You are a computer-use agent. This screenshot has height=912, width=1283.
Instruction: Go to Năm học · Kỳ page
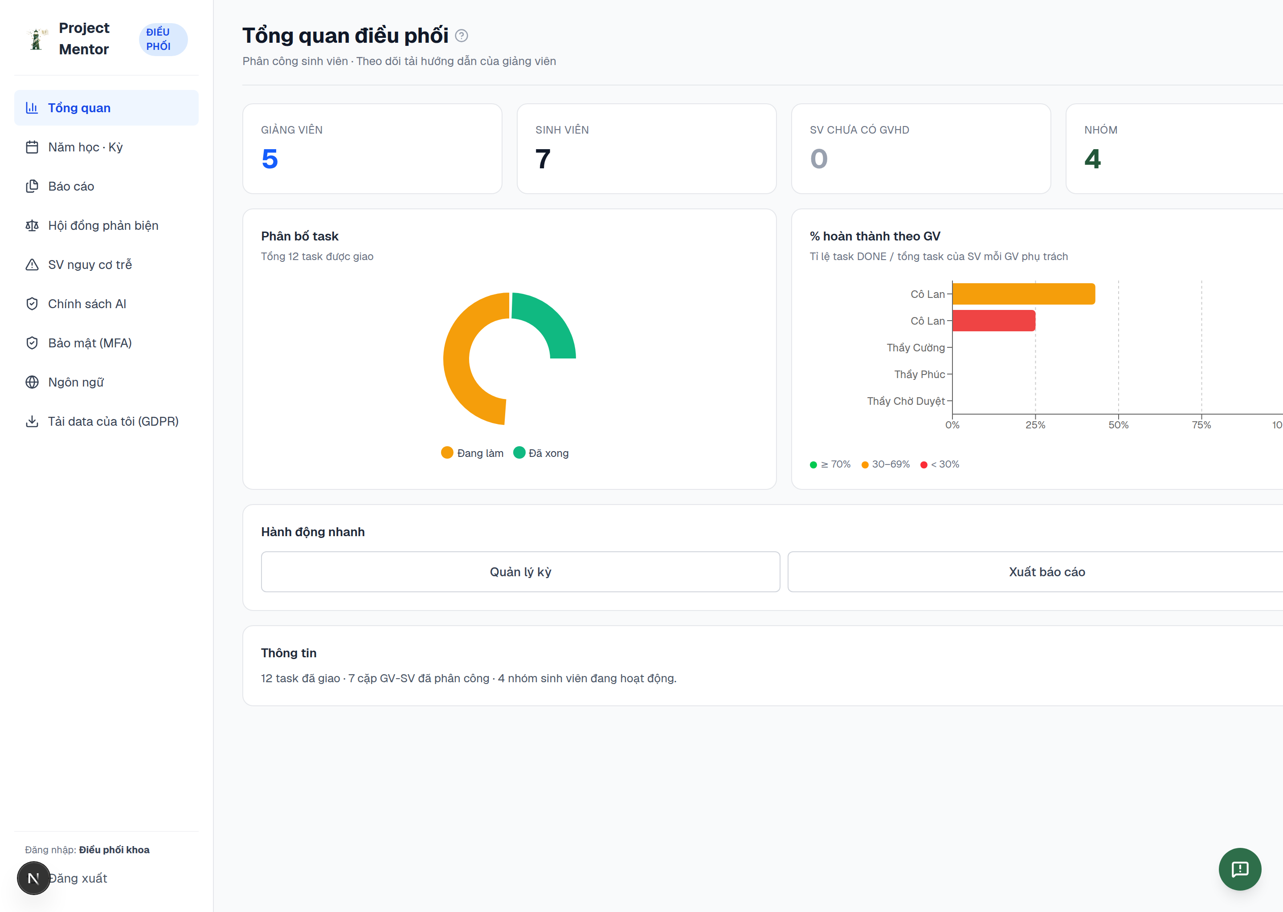click(106, 147)
